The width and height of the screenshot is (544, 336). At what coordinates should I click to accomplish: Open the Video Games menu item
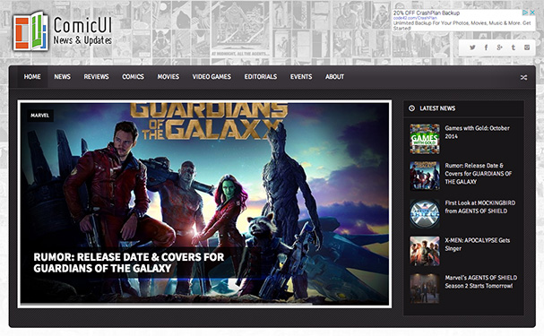(212, 77)
